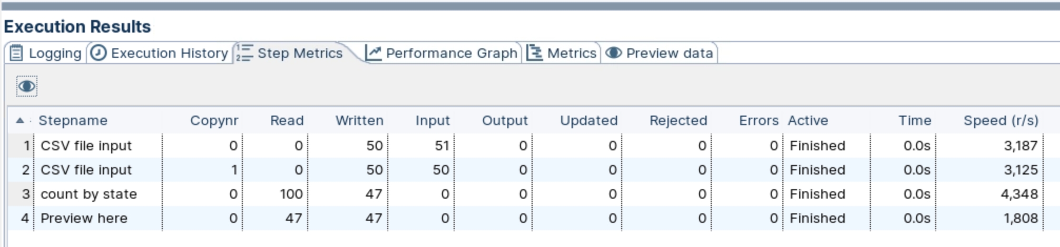Viewport: 1060px width, 247px height.
Task: Toggle the eye icon in metrics toolbar
Action: click(x=26, y=86)
